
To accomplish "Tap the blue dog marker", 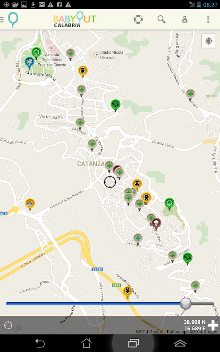I will click(29, 62).
